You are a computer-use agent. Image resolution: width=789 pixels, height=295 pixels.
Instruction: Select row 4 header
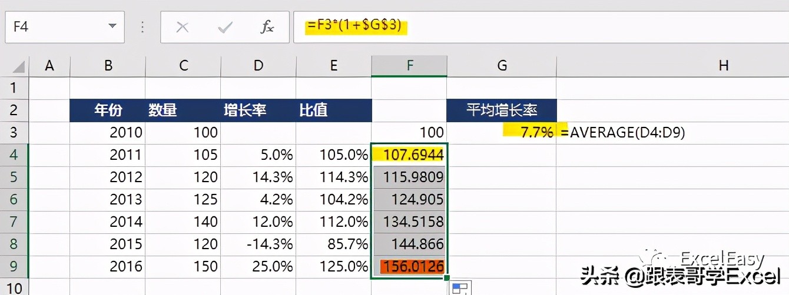pos(15,155)
